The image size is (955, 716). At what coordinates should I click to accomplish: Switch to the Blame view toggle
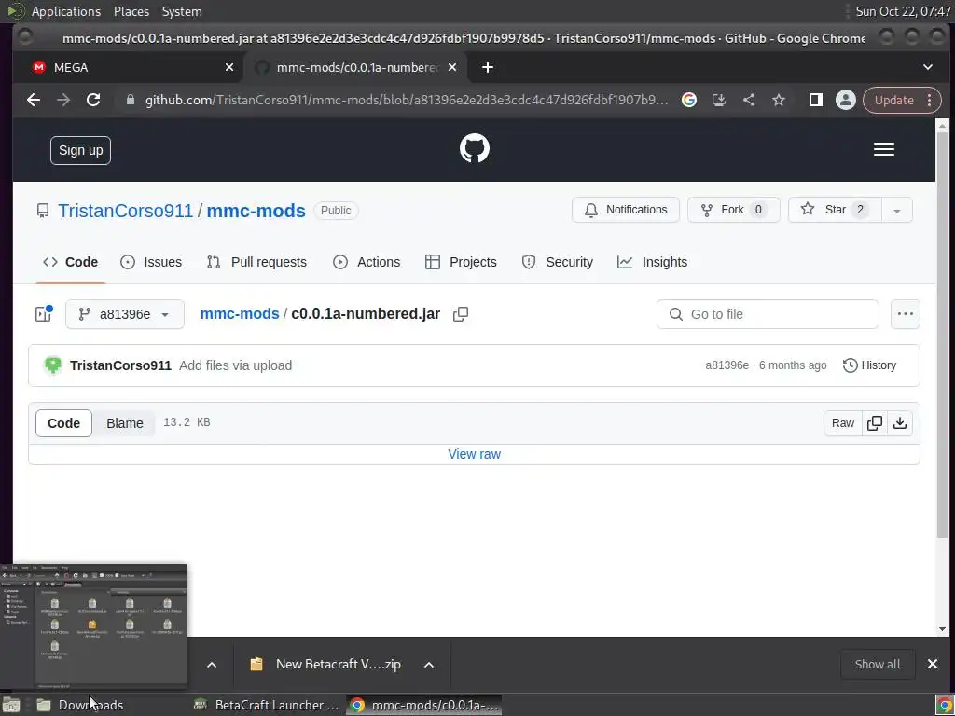(124, 423)
